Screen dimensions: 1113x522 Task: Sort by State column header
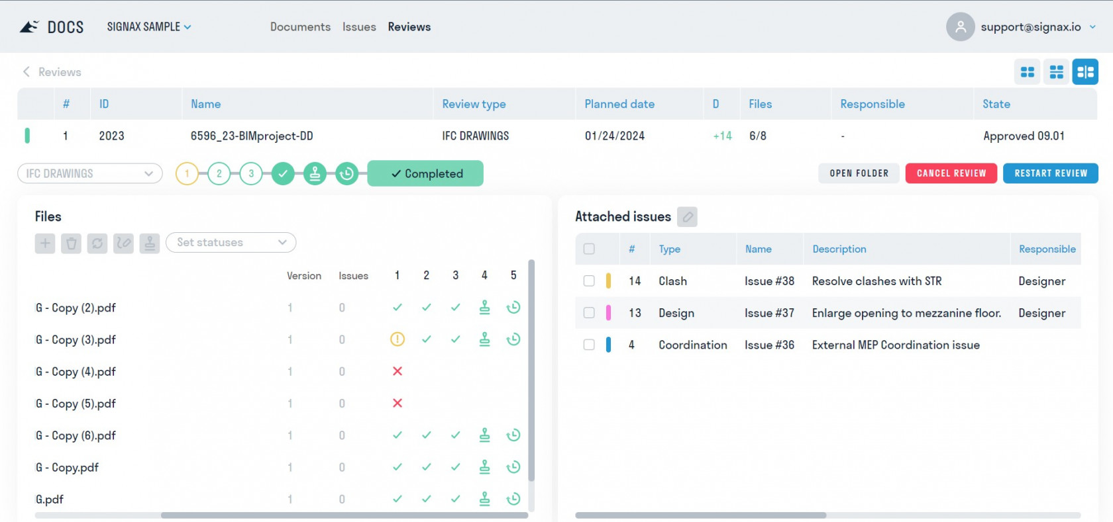tap(996, 104)
